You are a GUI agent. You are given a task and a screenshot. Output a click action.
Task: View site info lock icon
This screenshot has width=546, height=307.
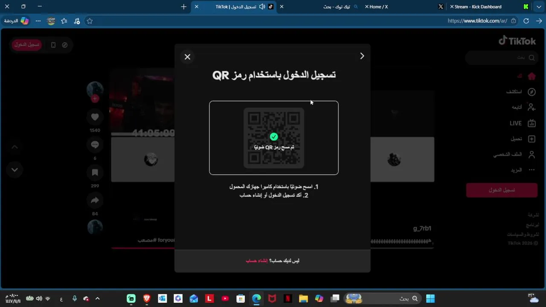pyautogui.click(x=514, y=21)
